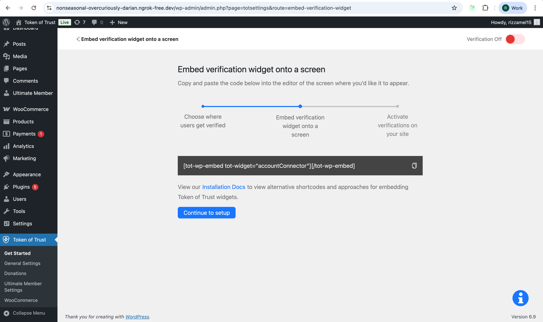This screenshot has height=322, width=543.
Task: Click the WordPress logo in admin bar
Action: pyautogui.click(x=6, y=22)
